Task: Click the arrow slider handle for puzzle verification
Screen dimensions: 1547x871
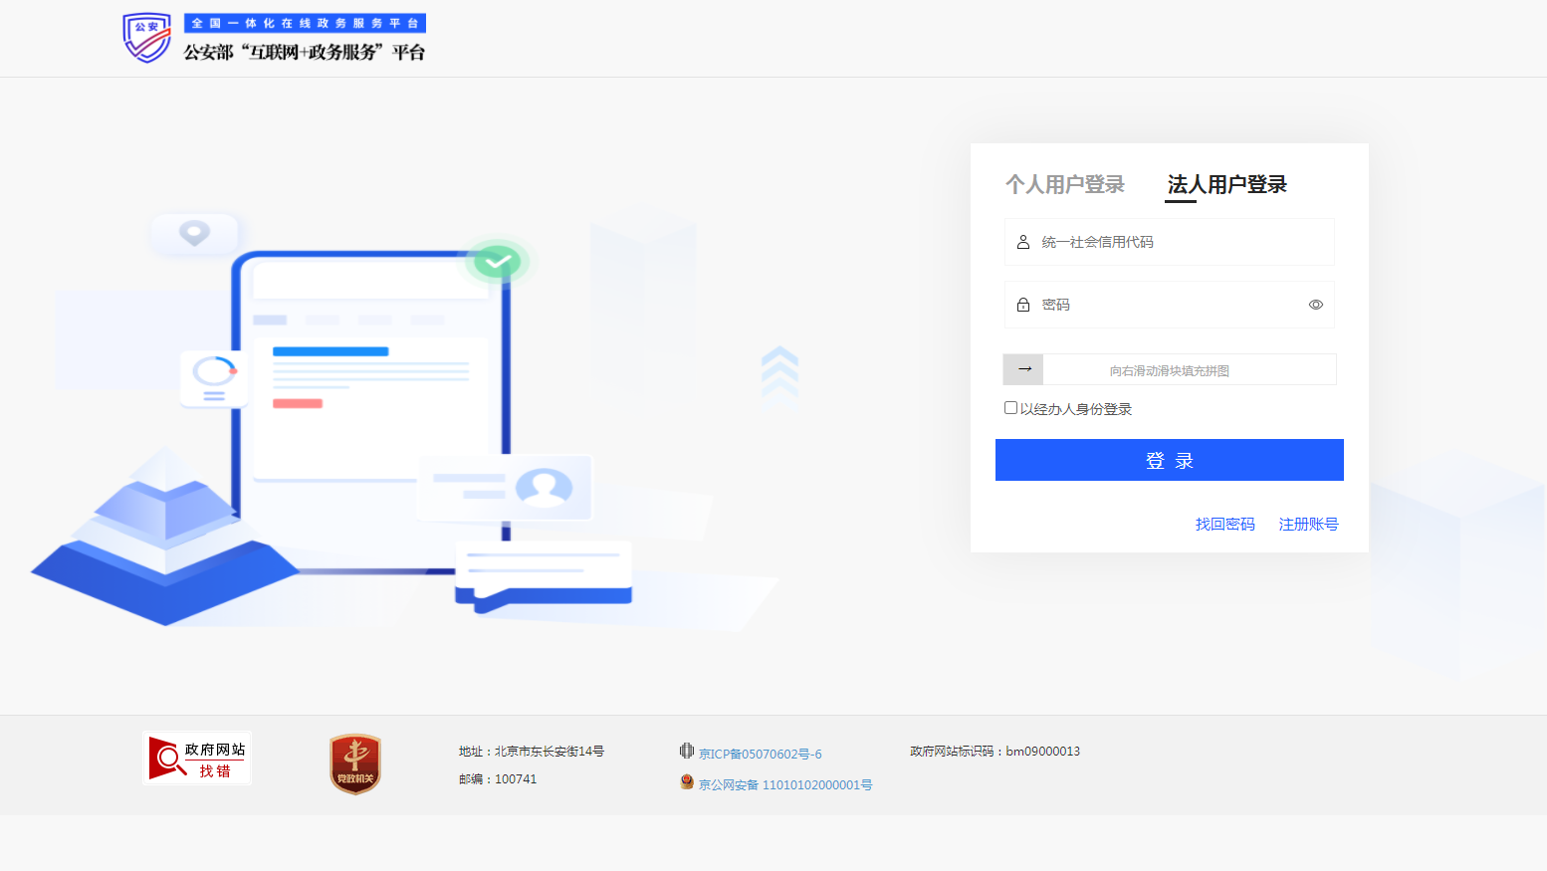Action: point(1023,369)
